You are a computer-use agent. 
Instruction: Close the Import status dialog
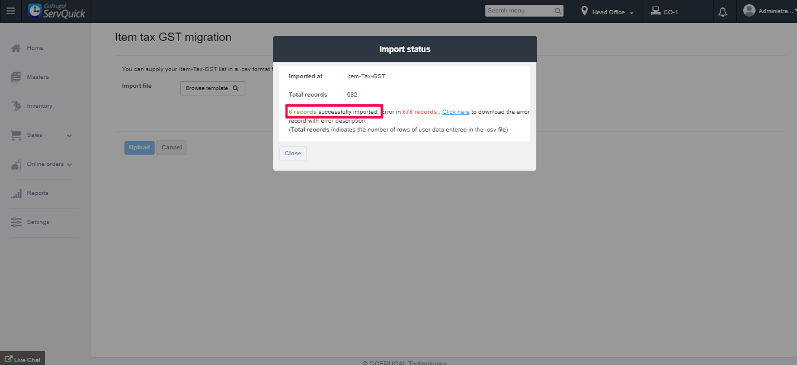(293, 153)
